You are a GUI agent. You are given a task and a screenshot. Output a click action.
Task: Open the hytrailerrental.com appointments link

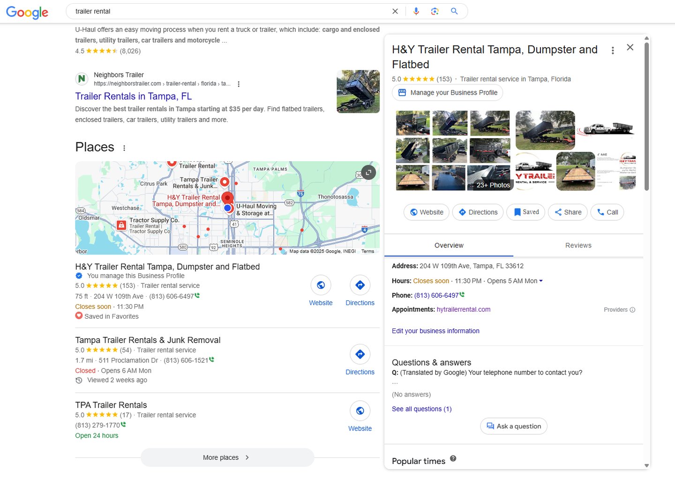tap(464, 310)
